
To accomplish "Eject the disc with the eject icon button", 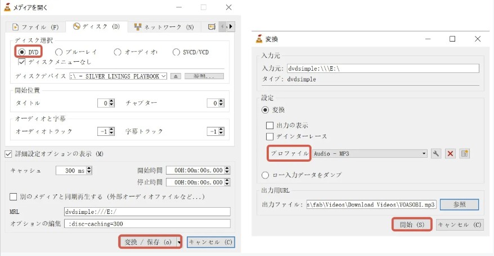I will click(x=176, y=76).
